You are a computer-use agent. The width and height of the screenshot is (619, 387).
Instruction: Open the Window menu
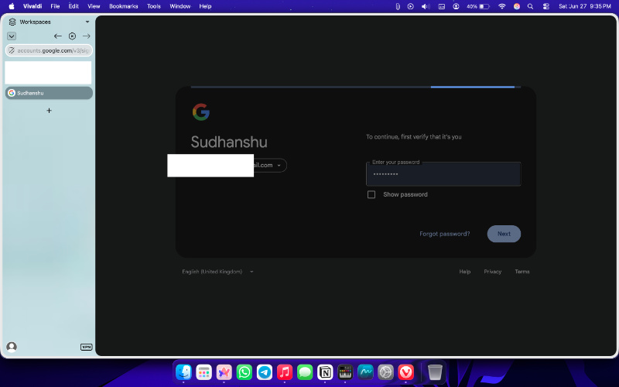180,6
